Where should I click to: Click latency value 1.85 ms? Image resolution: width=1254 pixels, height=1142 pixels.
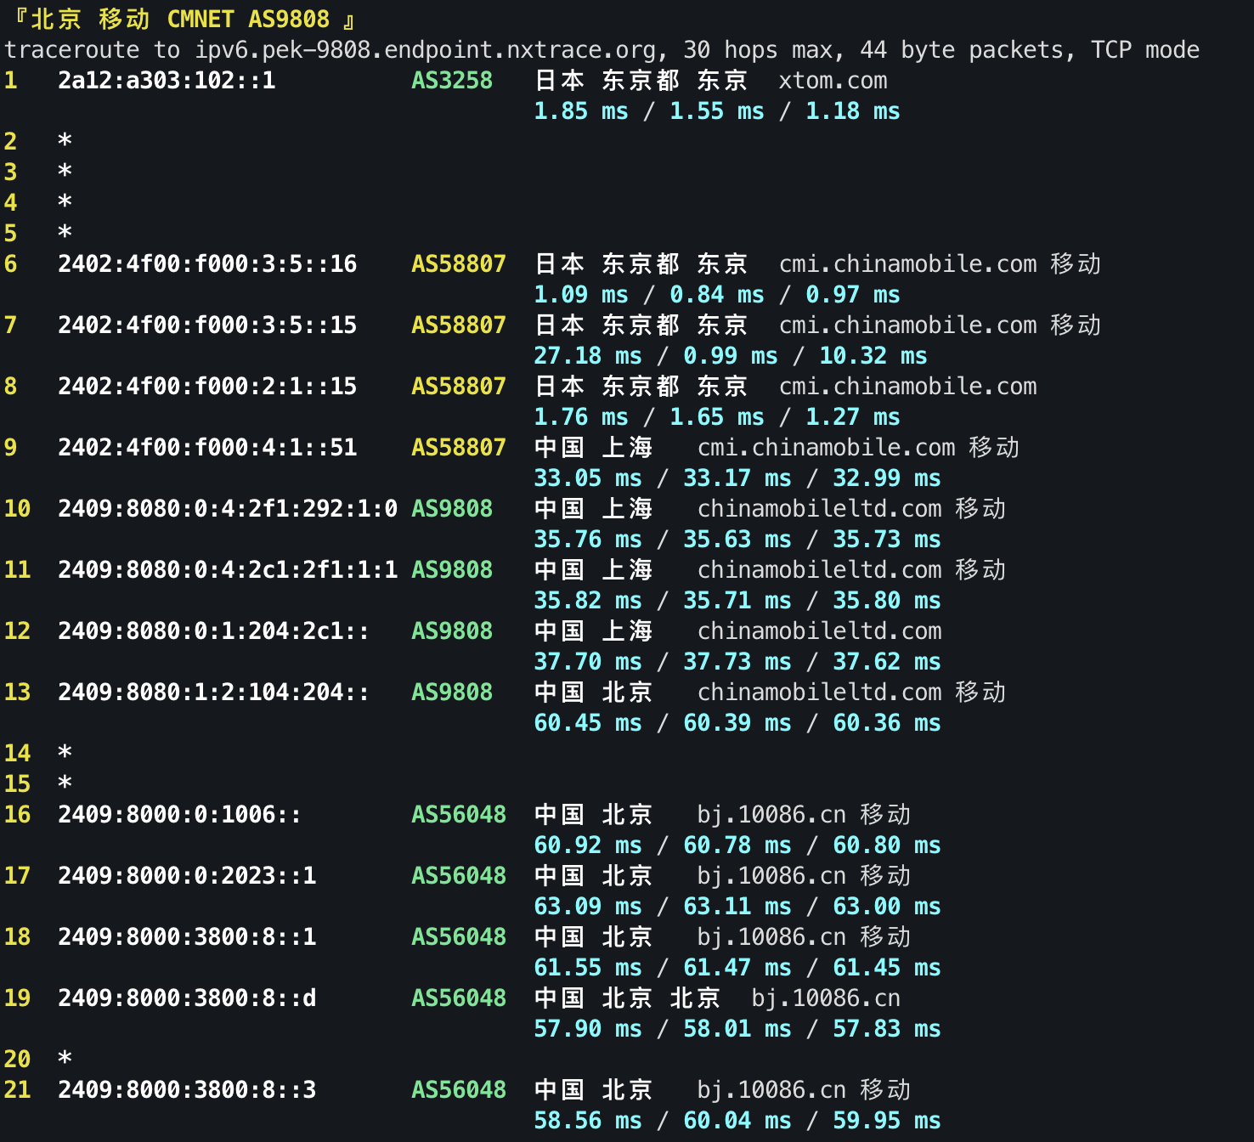click(x=581, y=111)
